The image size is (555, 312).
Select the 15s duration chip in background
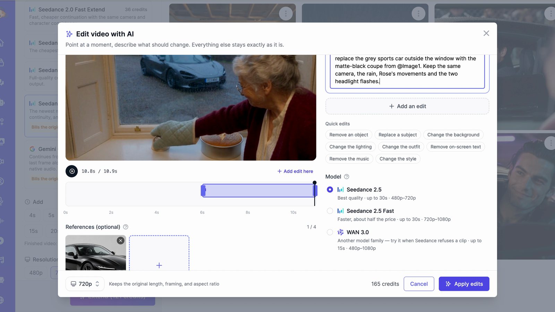point(33,231)
